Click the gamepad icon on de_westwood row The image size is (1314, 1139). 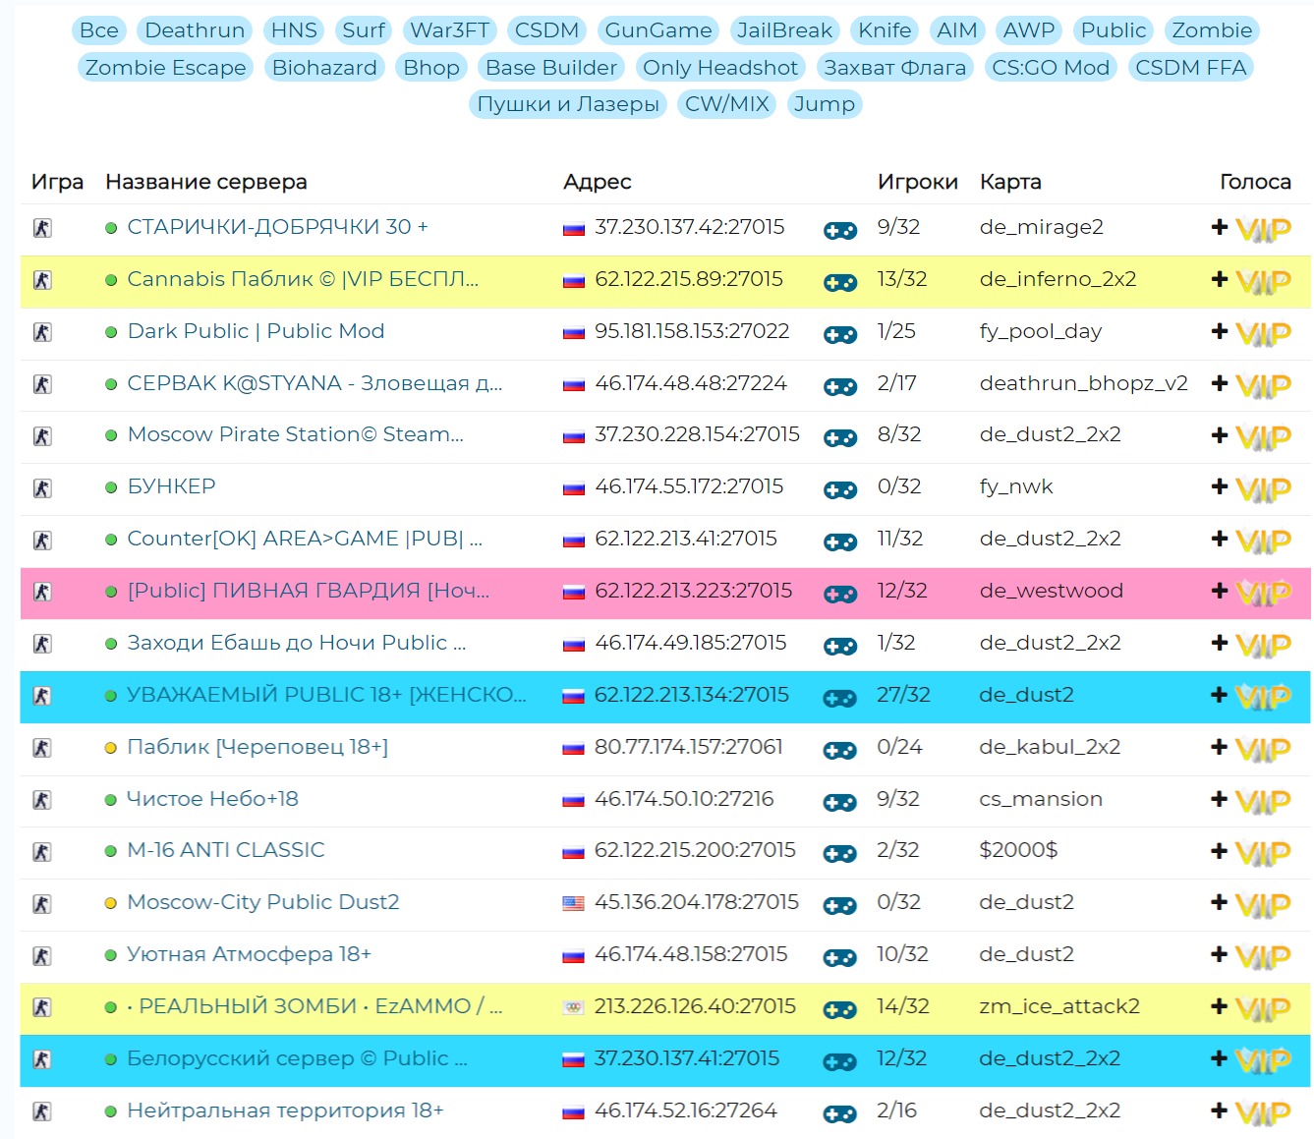point(839,594)
